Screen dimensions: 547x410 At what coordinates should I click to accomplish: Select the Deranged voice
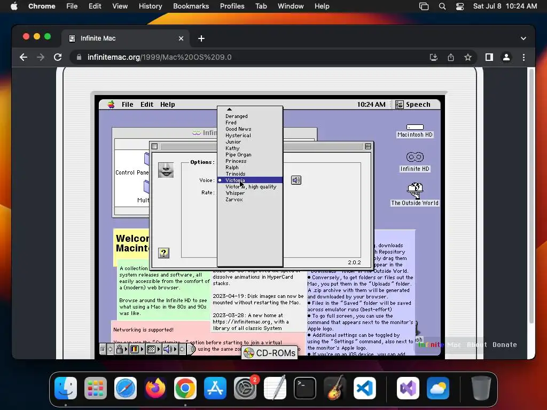(250, 116)
